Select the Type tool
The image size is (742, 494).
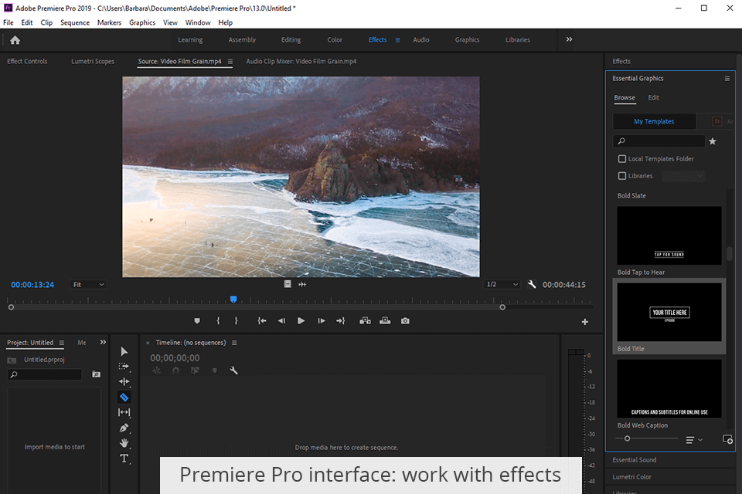(124, 458)
